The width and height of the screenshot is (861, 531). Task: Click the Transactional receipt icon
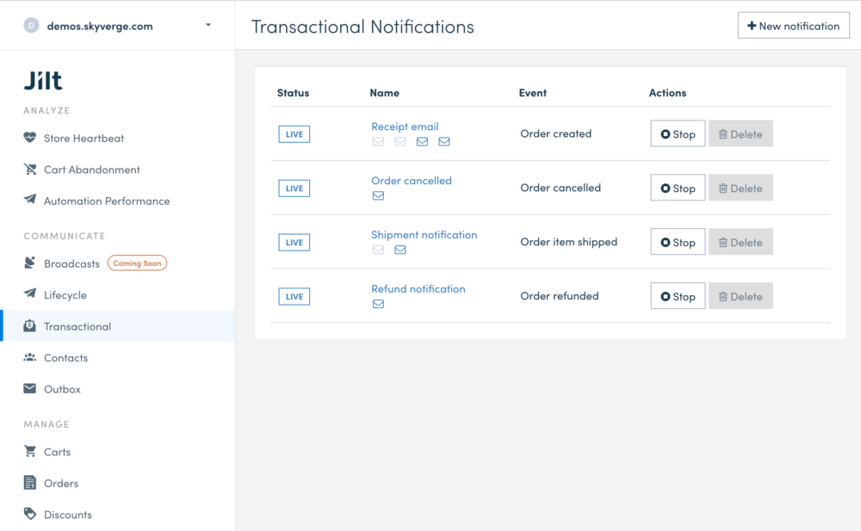point(29,325)
